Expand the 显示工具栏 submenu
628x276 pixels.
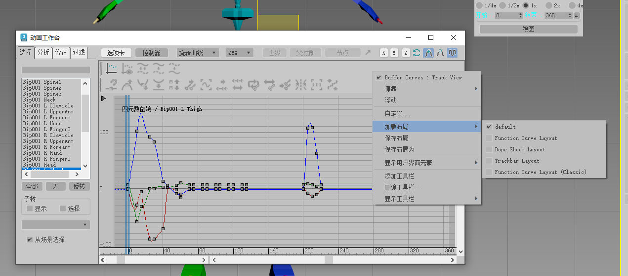(426, 199)
